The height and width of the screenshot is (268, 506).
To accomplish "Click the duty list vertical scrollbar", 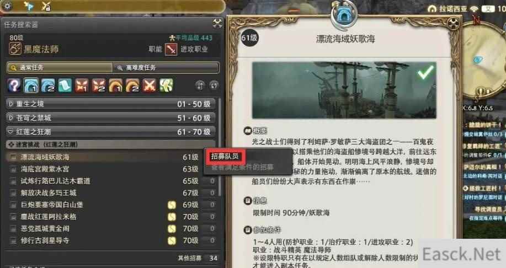I will (x=220, y=147).
